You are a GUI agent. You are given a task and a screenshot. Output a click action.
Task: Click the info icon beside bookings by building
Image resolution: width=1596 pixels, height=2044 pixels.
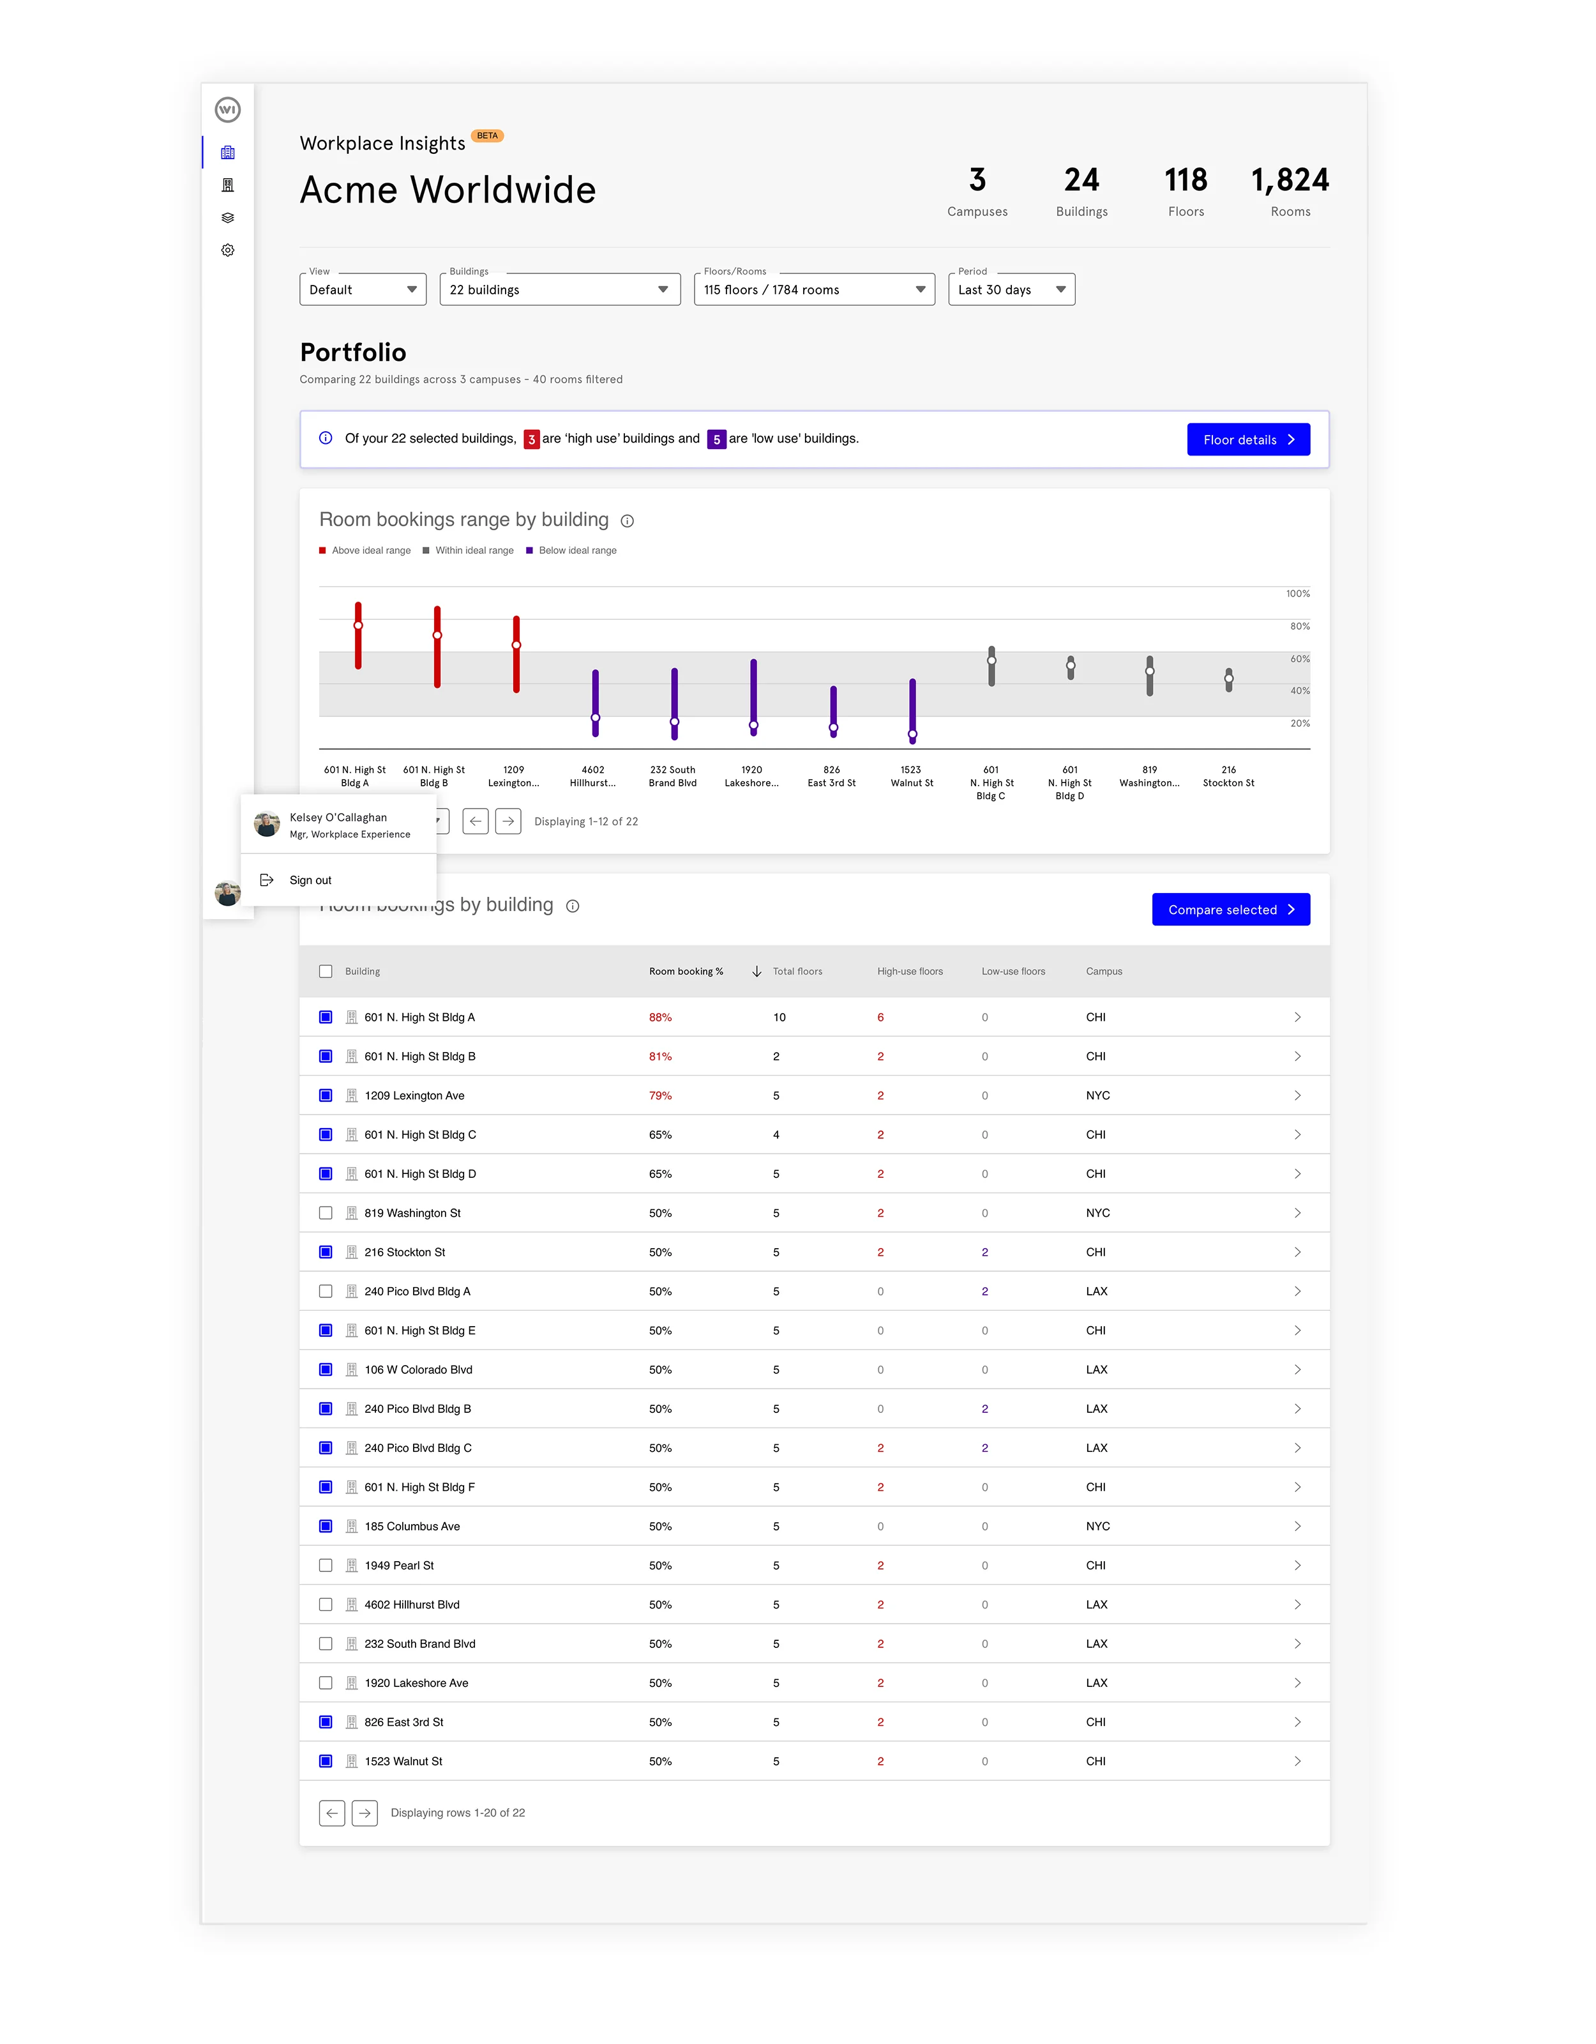(x=573, y=906)
